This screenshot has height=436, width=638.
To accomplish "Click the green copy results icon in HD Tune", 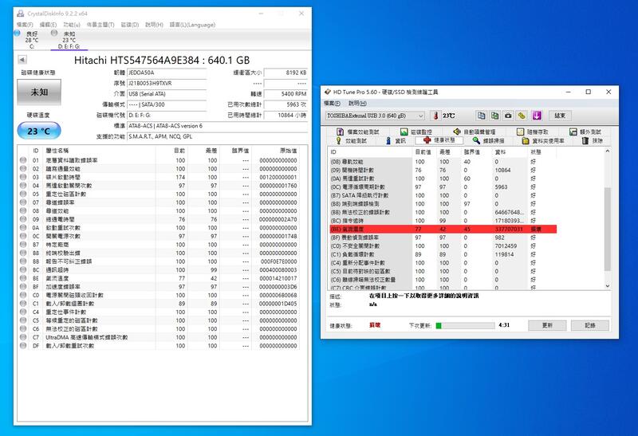I will (494, 116).
